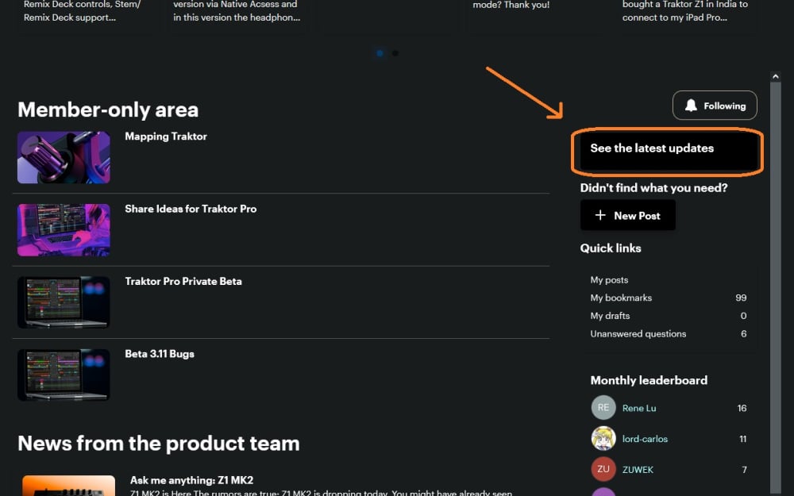
Task: Toggle the Following button
Action: (715, 106)
